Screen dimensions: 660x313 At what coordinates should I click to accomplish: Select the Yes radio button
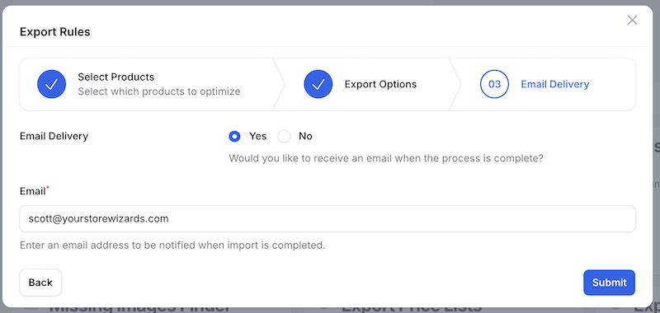point(234,136)
